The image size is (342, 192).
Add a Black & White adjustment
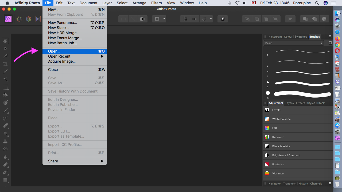point(298,146)
